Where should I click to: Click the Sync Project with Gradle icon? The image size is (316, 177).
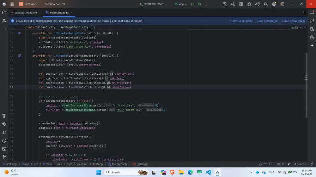point(257,4)
